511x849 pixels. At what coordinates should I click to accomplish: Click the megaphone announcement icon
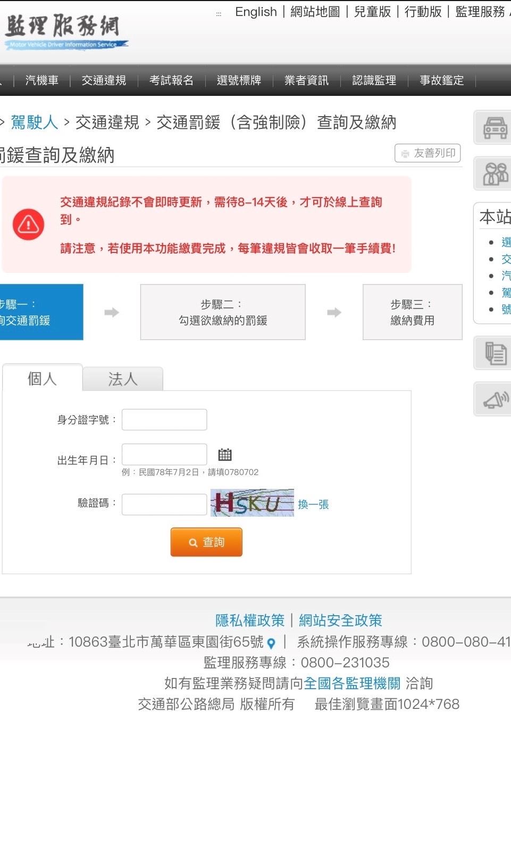(x=495, y=399)
